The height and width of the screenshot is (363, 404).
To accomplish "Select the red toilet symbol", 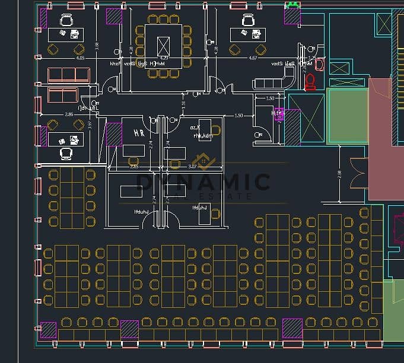I will [x=310, y=82].
